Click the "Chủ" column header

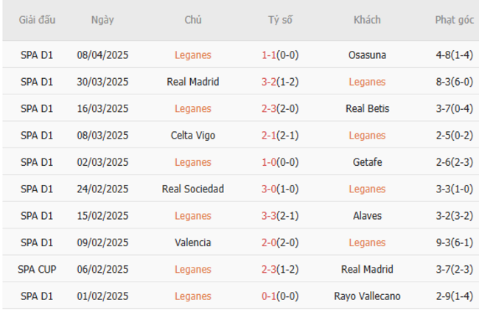(x=193, y=20)
